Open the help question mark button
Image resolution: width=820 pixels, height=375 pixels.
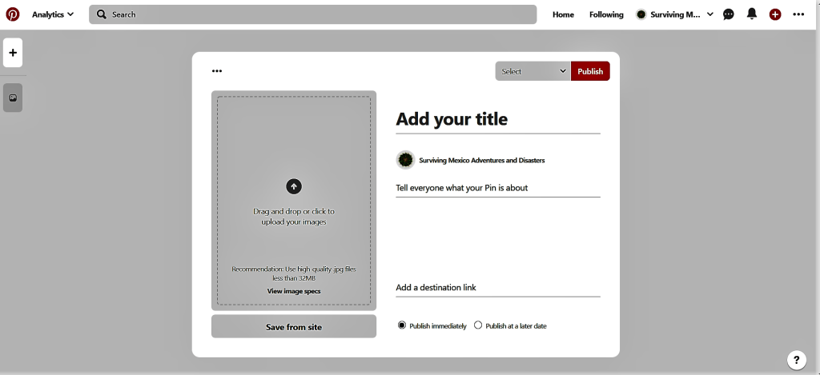tap(796, 360)
